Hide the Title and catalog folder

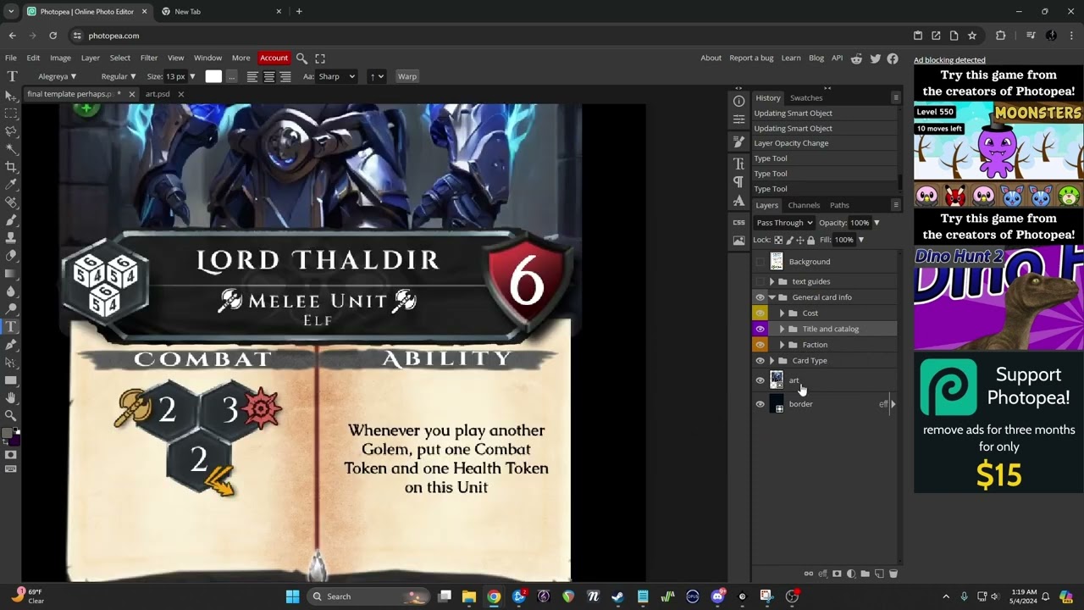760,329
